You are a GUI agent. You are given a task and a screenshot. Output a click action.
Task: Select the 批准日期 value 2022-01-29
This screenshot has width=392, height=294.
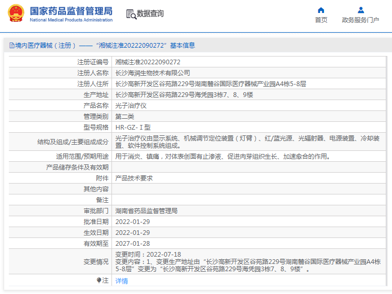[133, 222]
